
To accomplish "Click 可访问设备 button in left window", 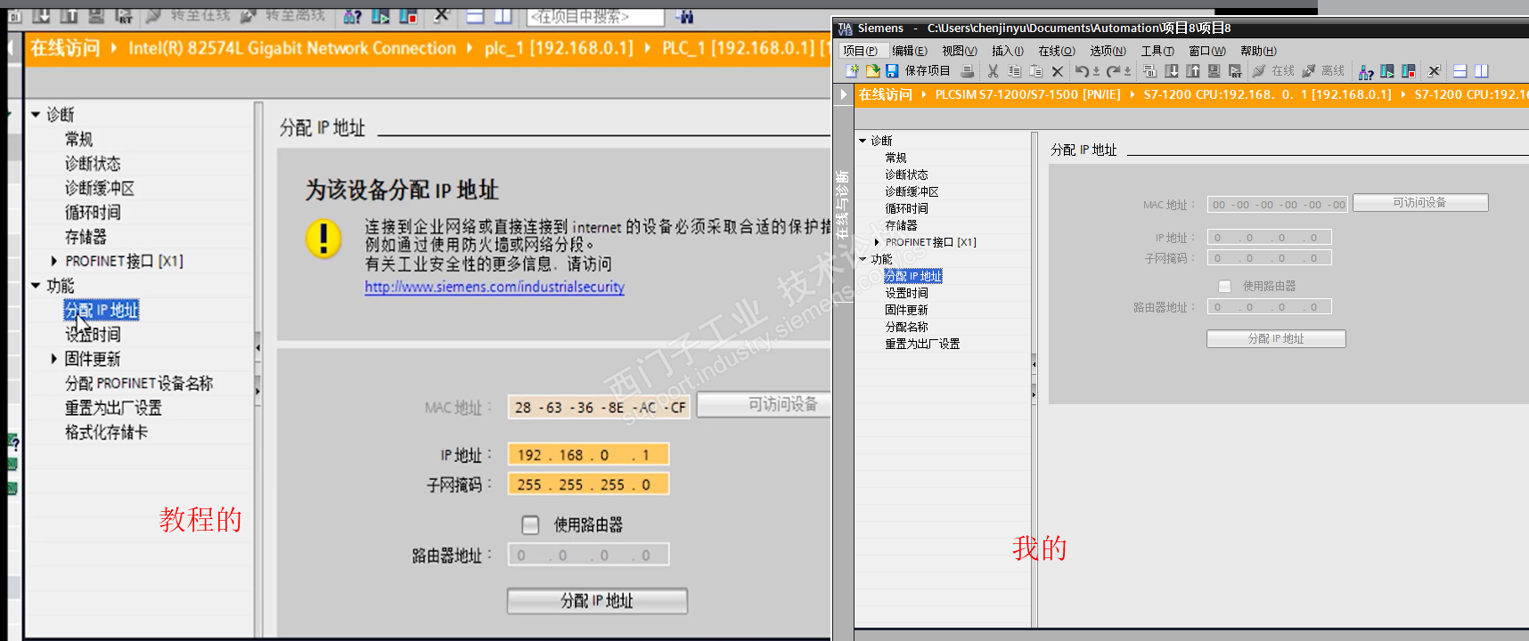I will pos(764,404).
